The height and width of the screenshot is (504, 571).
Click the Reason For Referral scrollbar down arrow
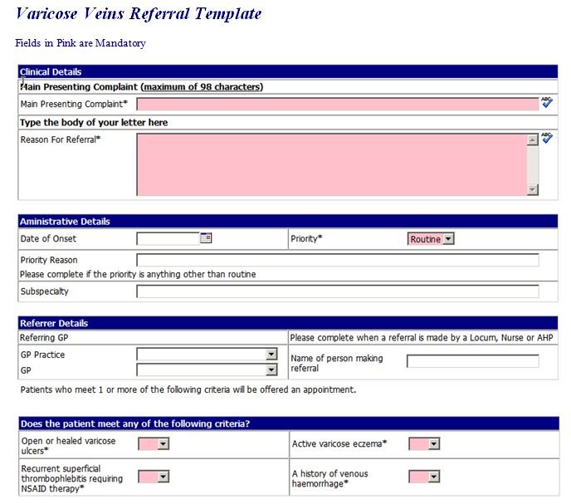533,189
